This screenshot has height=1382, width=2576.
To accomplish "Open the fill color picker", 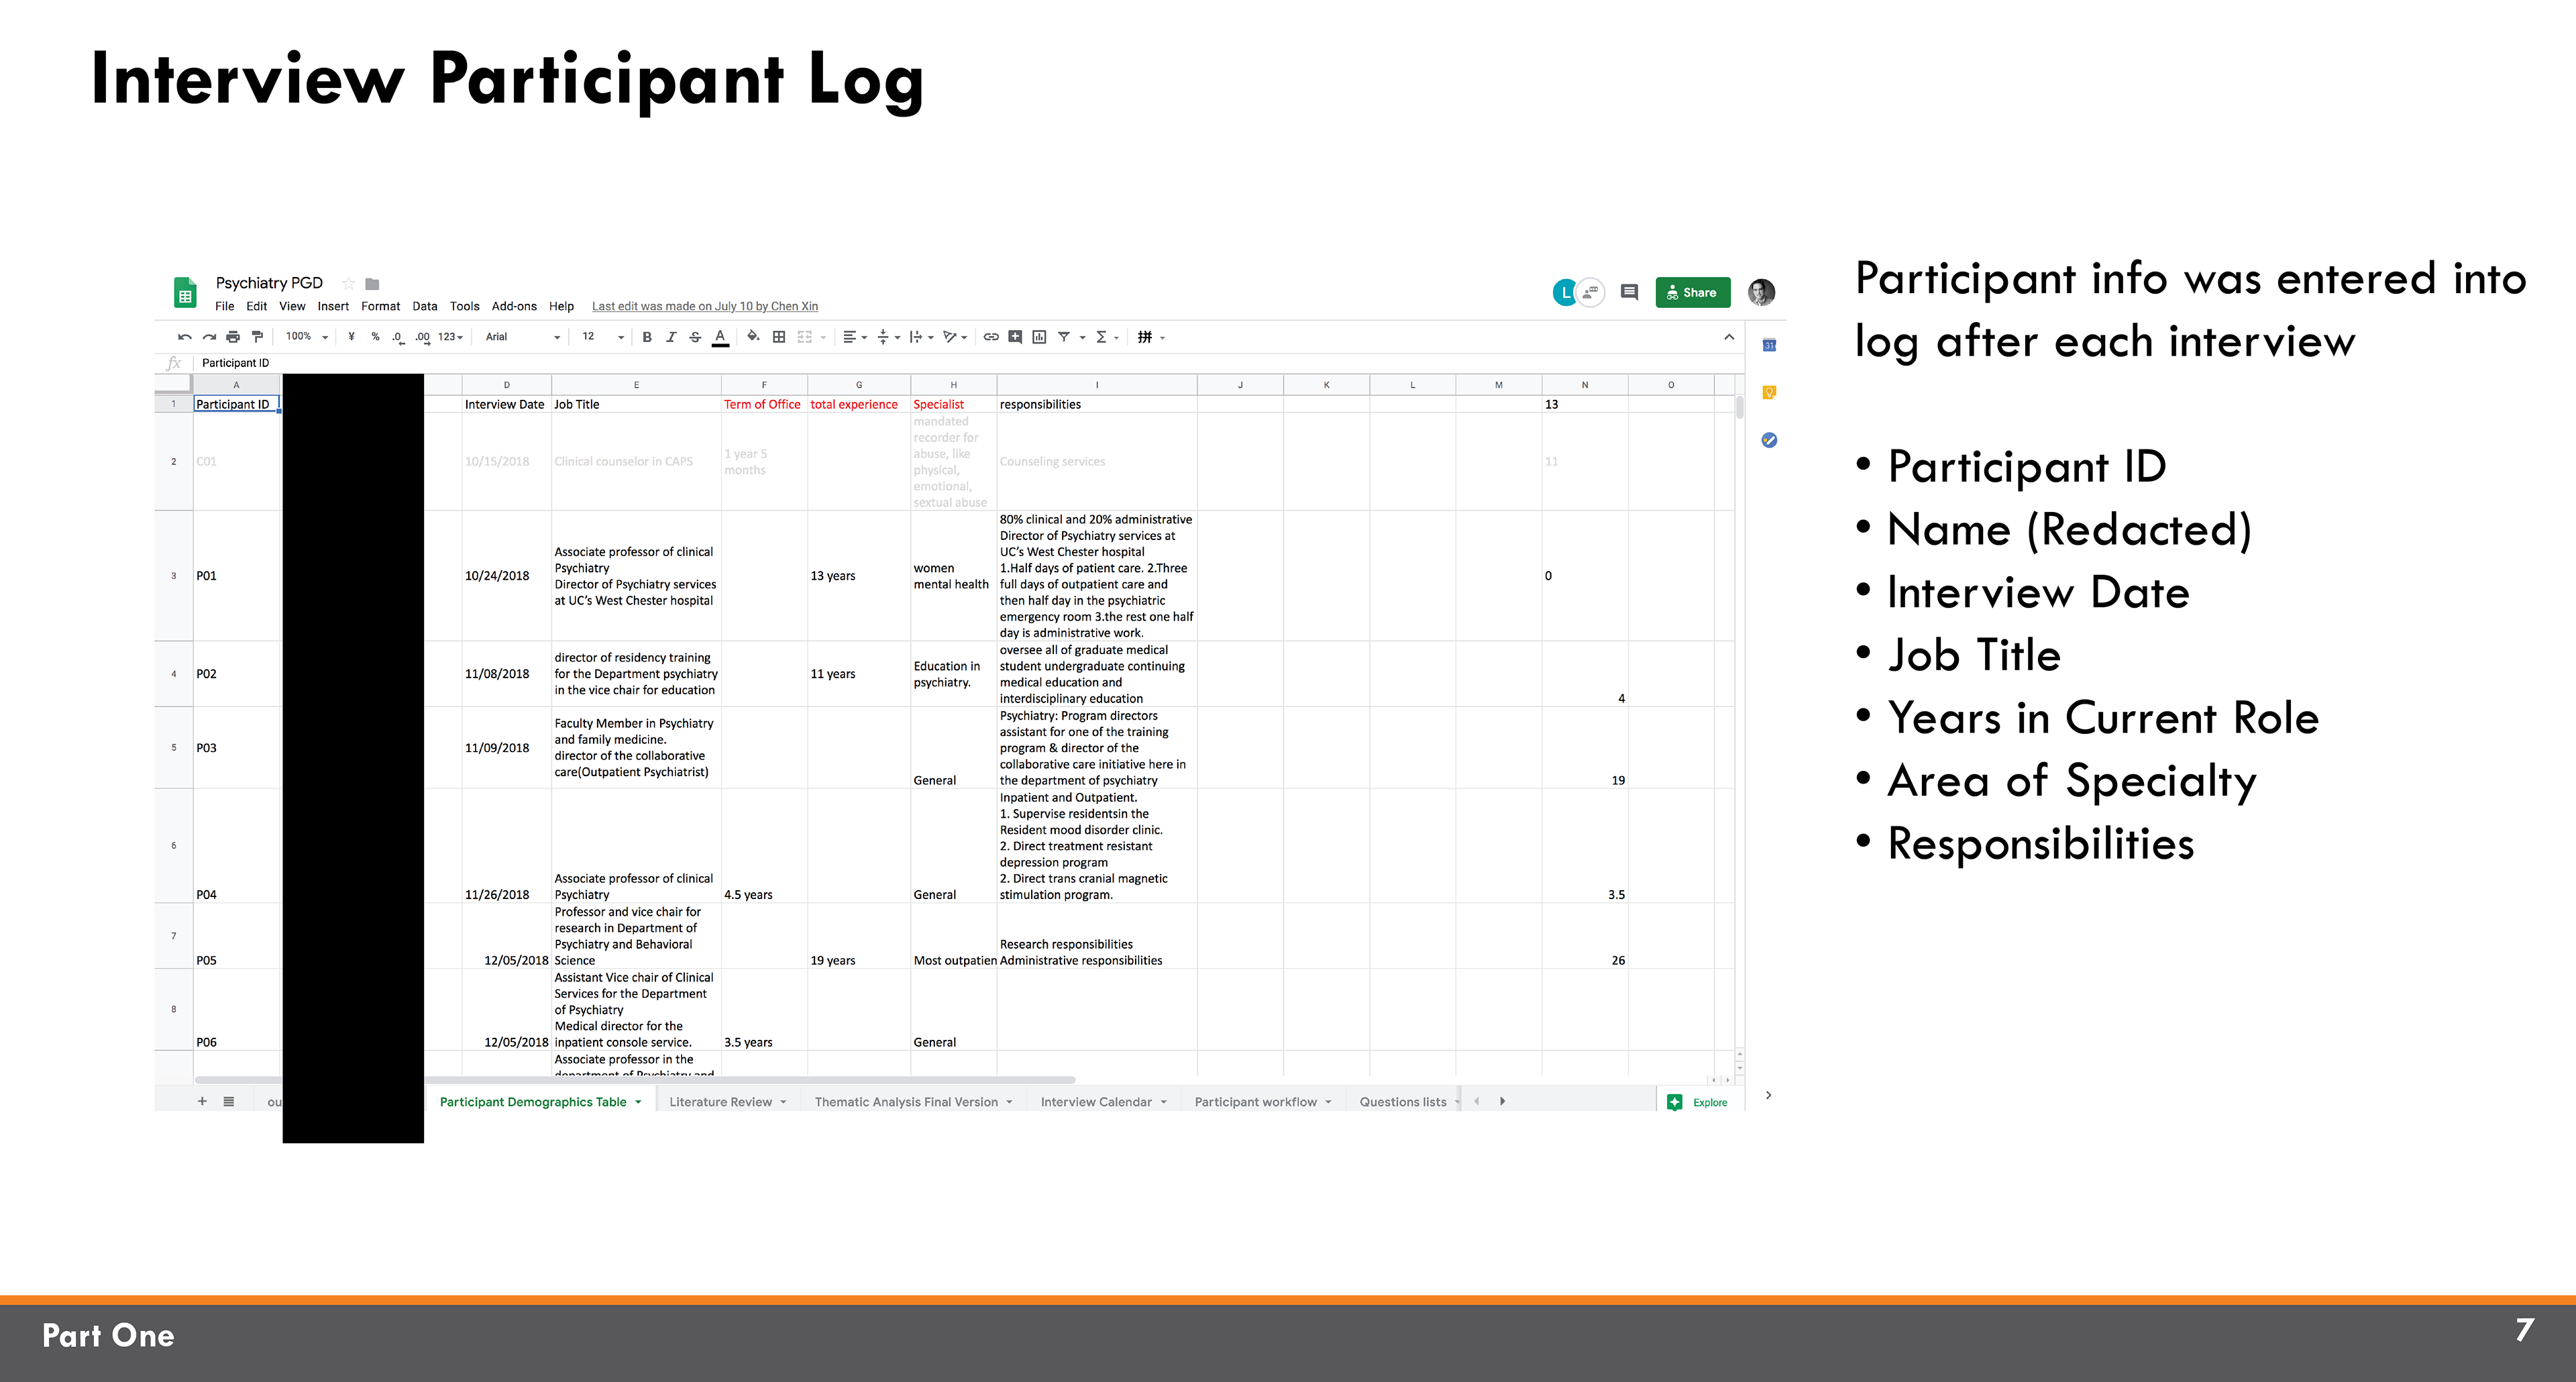I will (753, 337).
